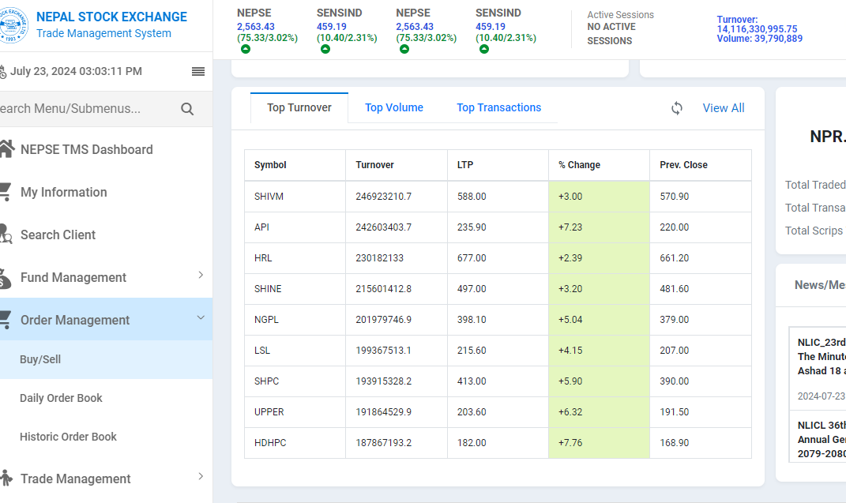Viewport: 846px width, 503px height.
Task: Click the Order Management cart icon
Action: click(5, 320)
